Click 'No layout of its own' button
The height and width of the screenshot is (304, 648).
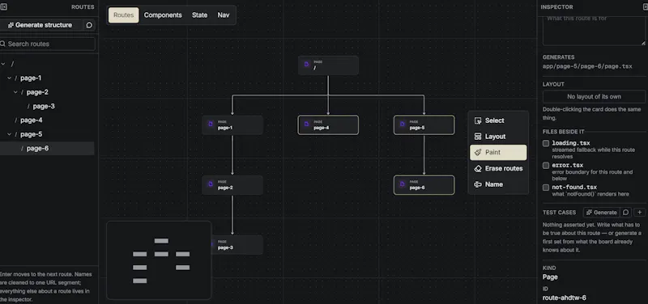[594, 96]
